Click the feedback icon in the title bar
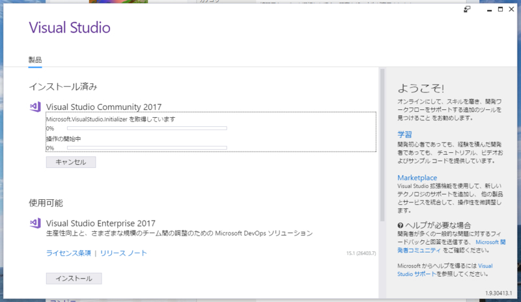The width and height of the screenshot is (521, 302). [467, 9]
